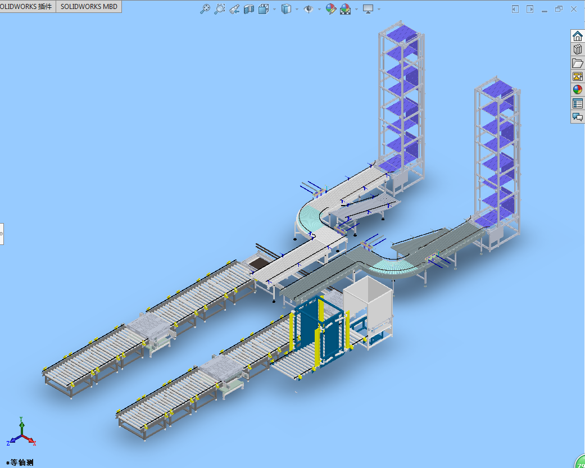Toggle Hide/Show Items eye icon

(309, 9)
